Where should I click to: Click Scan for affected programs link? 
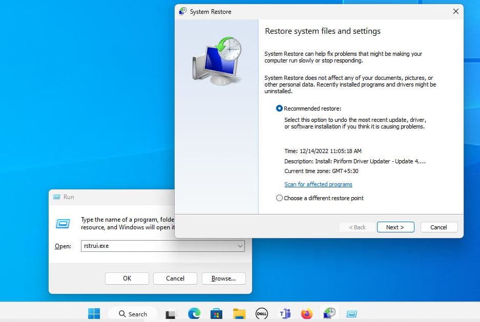tap(318, 184)
